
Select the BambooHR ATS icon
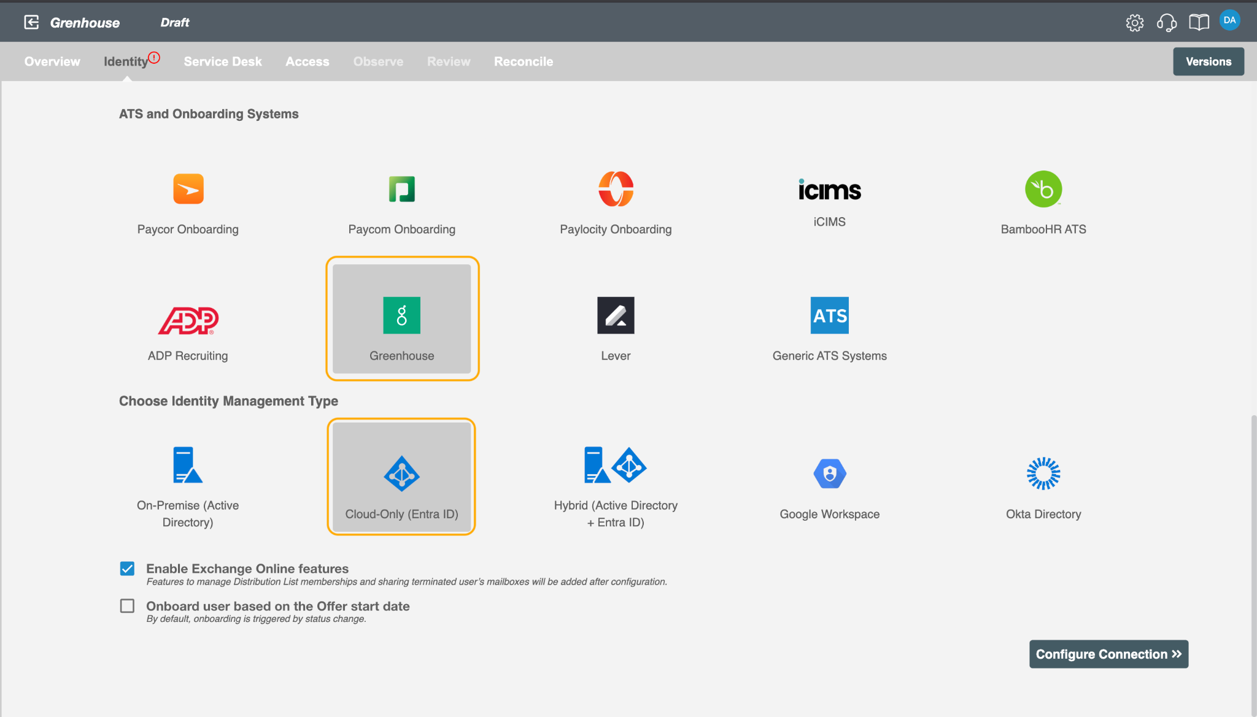pyautogui.click(x=1043, y=189)
